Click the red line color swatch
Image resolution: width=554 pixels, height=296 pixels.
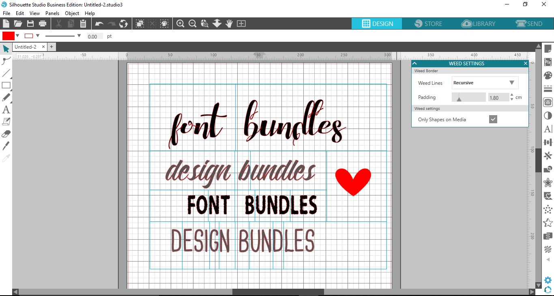pyautogui.click(x=29, y=36)
